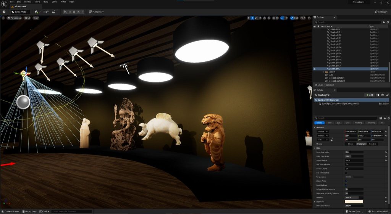Expand the System folder in Outliner

pyautogui.click(x=324, y=72)
